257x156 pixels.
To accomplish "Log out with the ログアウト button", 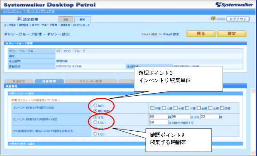I will click(x=238, y=19).
